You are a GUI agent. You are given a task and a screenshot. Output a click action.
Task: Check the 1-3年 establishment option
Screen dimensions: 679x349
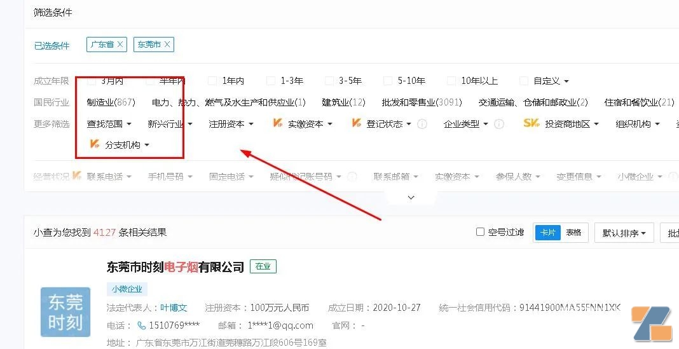[x=271, y=81]
